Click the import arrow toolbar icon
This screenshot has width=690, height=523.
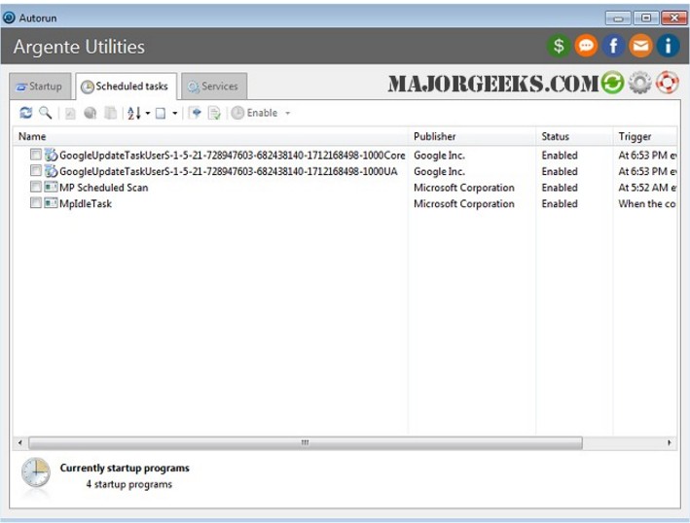(x=195, y=113)
